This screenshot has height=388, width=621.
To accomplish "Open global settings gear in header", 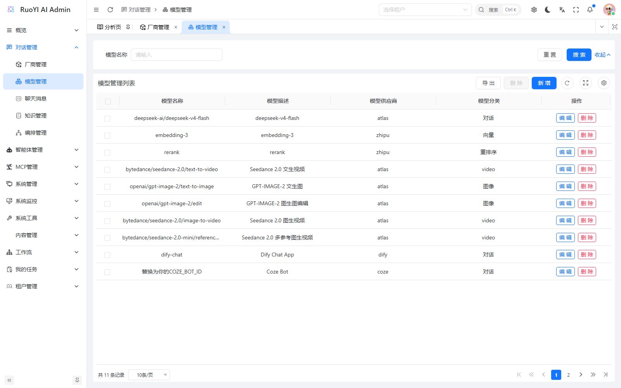I will tap(534, 10).
